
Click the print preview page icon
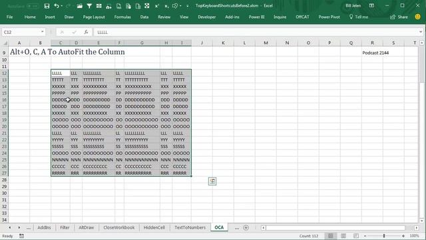(118, 6)
